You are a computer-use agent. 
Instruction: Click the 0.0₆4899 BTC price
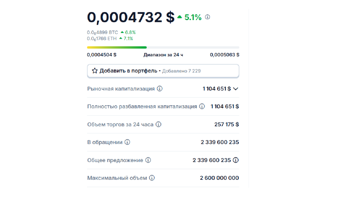pyautogui.click(x=102, y=32)
